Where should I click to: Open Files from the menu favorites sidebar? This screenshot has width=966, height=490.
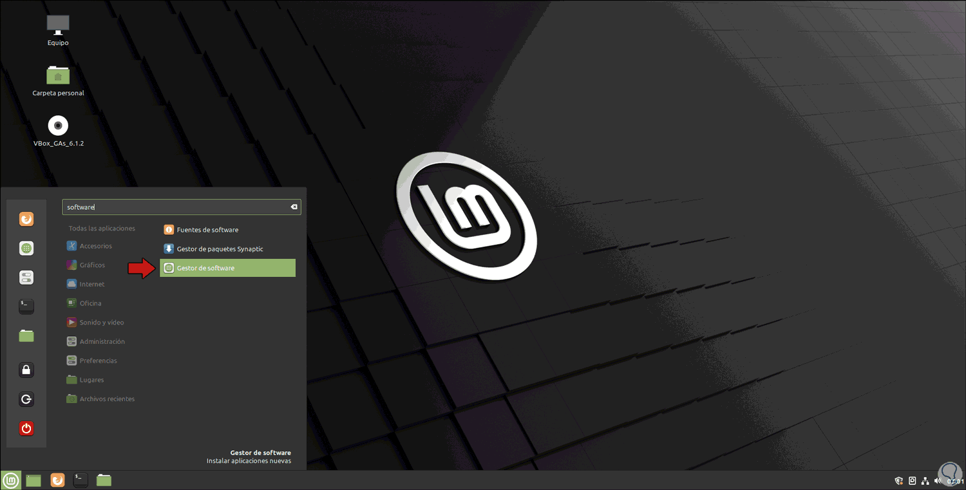[x=26, y=335]
